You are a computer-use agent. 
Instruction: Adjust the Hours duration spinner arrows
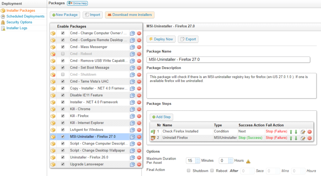pos(231,161)
